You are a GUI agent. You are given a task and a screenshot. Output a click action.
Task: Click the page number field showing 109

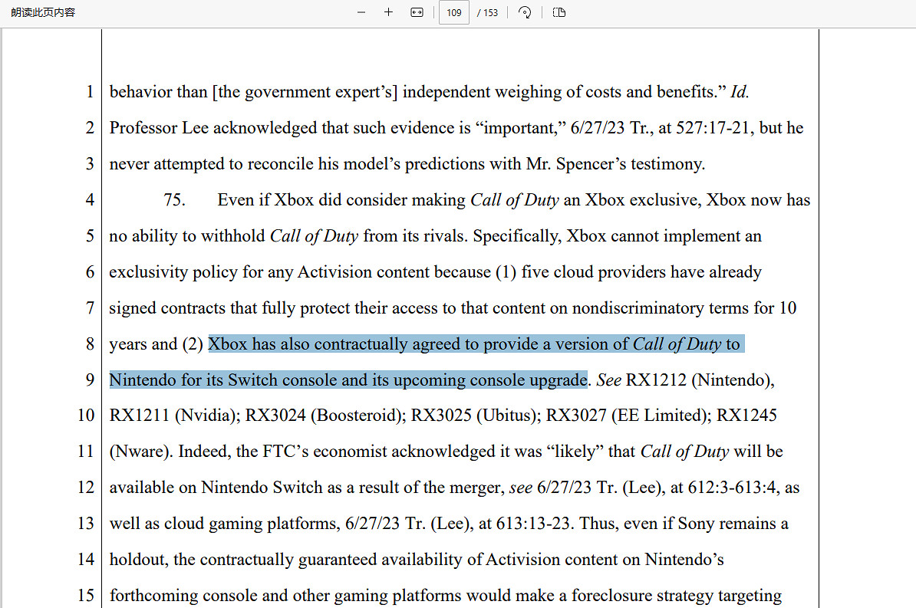[x=453, y=12]
